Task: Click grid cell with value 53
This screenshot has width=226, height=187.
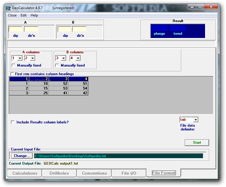Action: (x=59, y=88)
